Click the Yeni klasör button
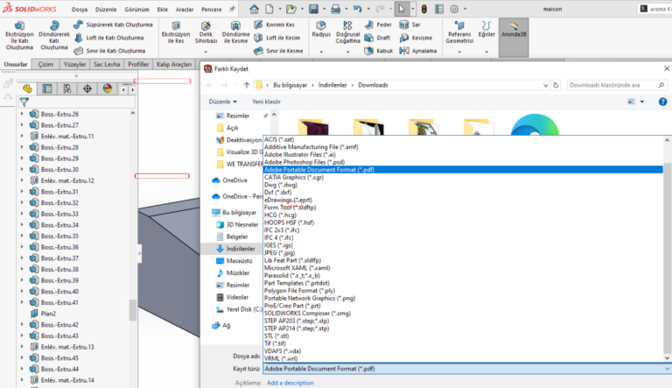 click(267, 102)
